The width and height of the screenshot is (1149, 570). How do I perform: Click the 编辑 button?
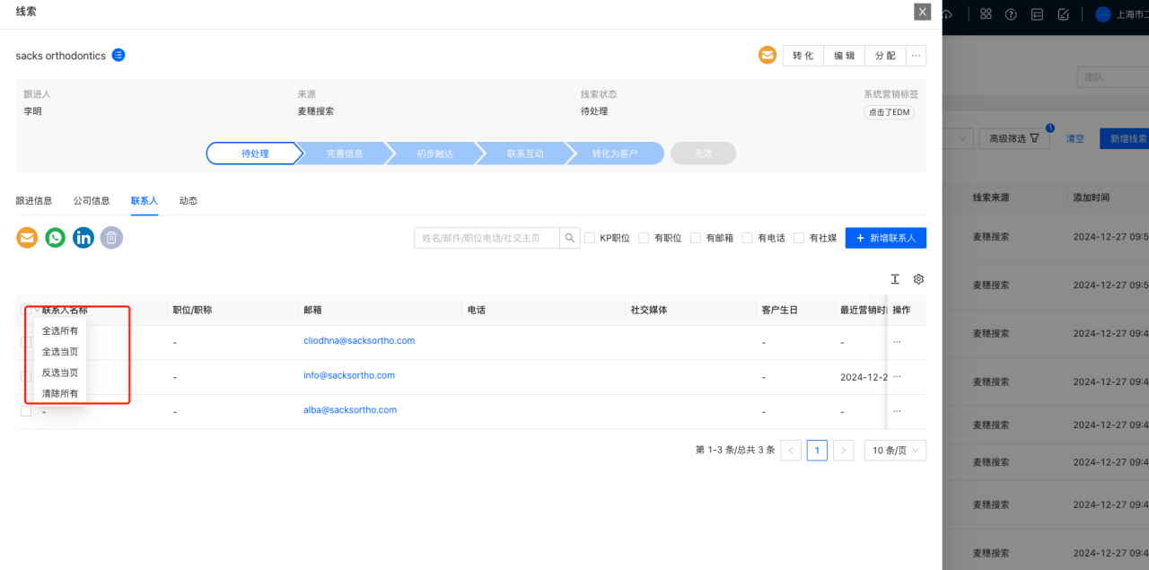(845, 56)
